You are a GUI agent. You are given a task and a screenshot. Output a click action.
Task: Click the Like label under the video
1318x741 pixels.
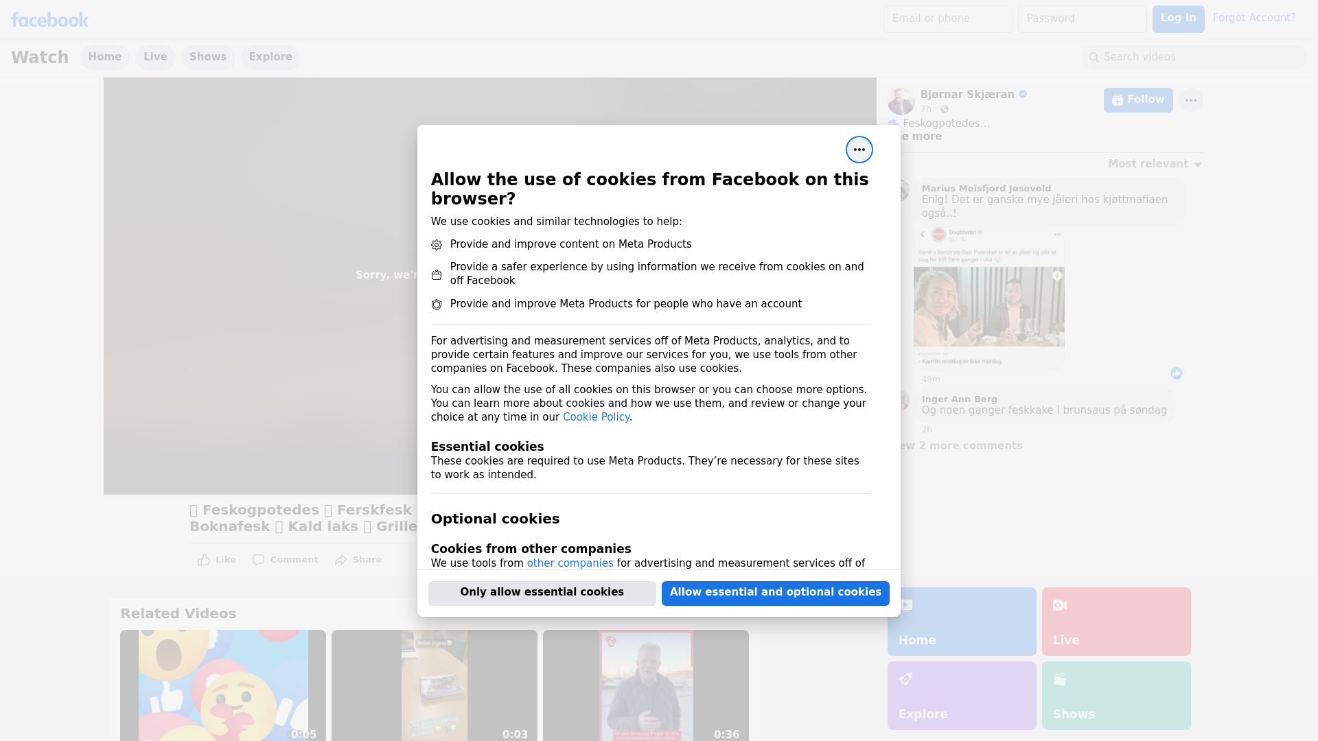pyautogui.click(x=225, y=560)
